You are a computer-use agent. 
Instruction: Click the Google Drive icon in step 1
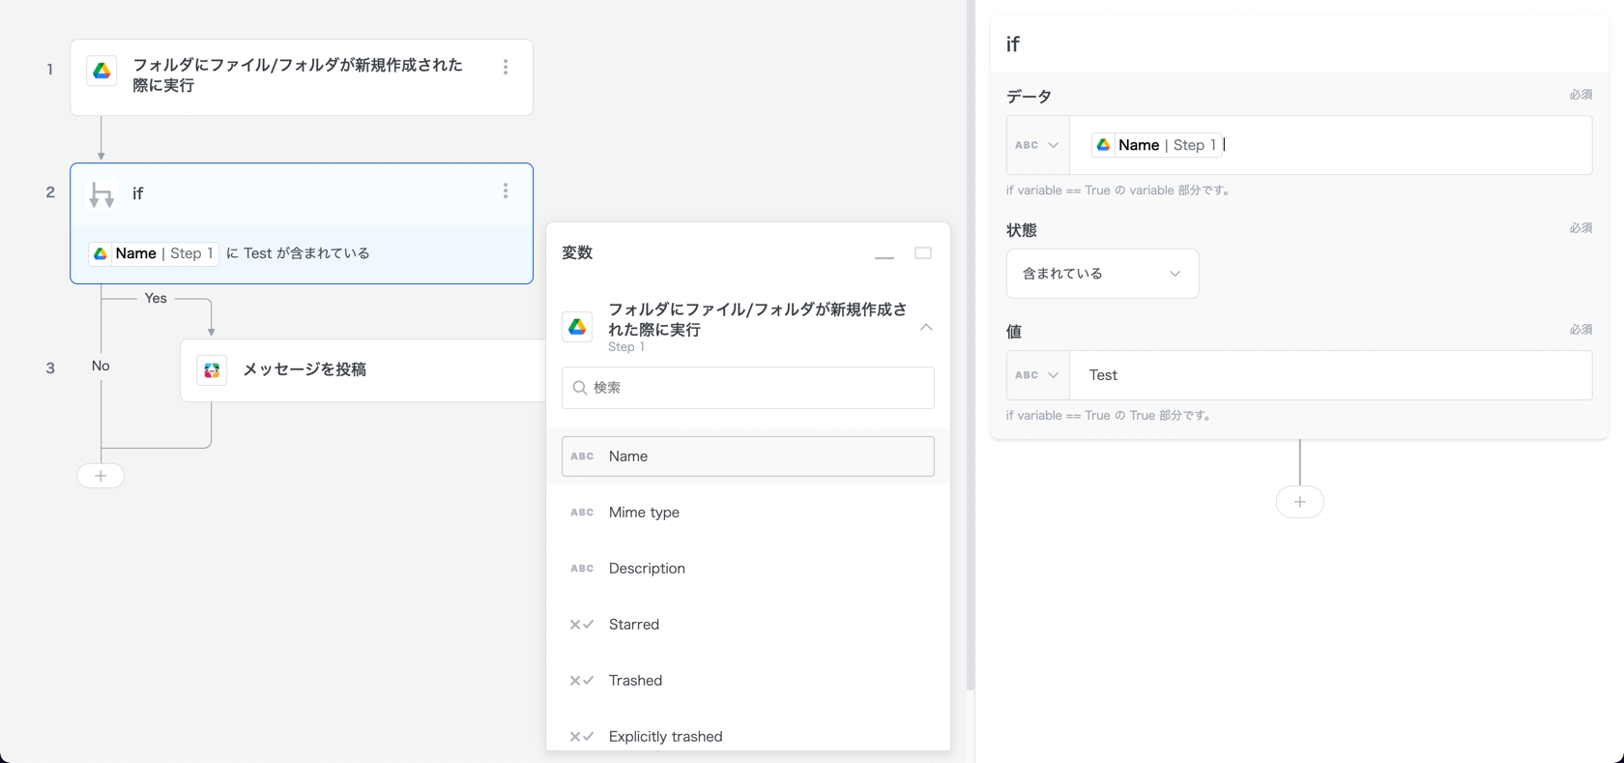pyautogui.click(x=101, y=72)
